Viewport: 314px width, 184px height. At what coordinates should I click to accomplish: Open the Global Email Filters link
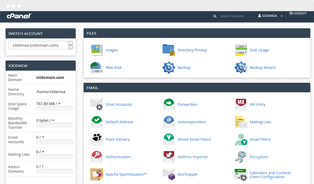(194, 139)
